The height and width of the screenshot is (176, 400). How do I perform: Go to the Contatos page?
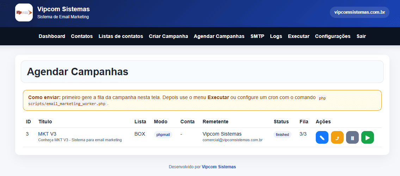[82, 36]
